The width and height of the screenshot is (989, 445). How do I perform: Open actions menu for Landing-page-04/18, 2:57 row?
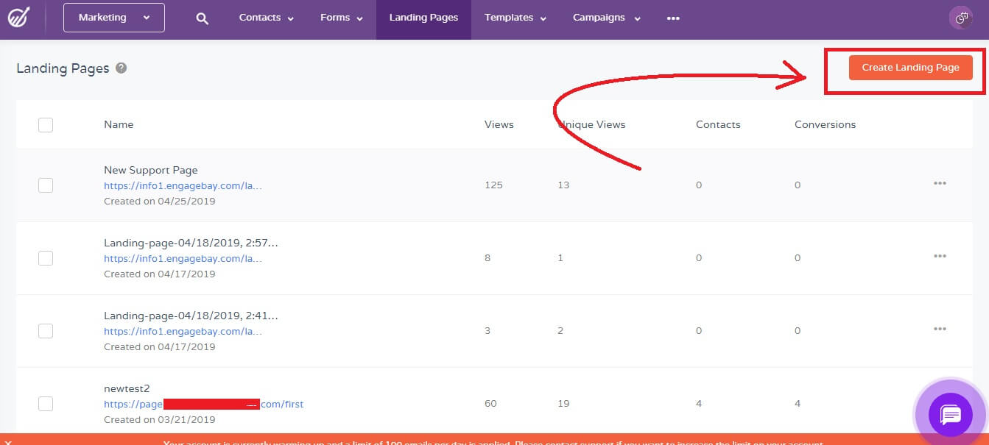[940, 257]
